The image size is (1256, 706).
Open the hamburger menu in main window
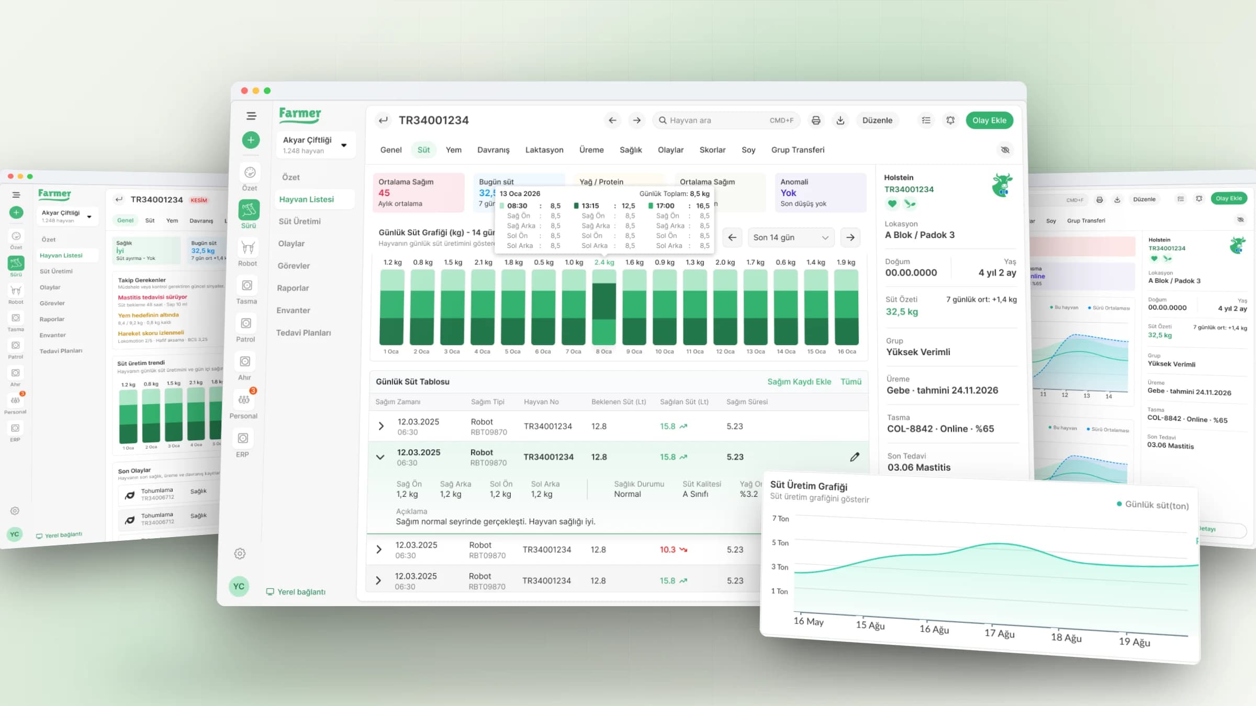coord(251,116)
